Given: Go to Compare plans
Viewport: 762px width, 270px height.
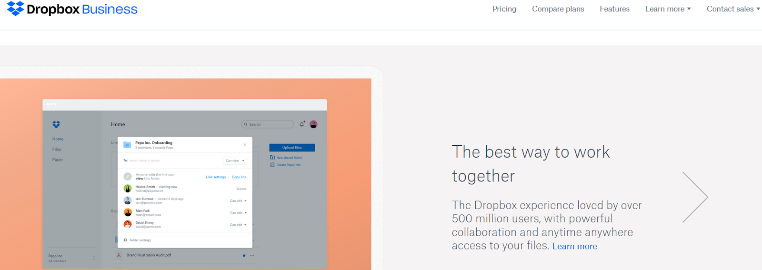Looking at the screenshot, I should (x=558, y=9).
